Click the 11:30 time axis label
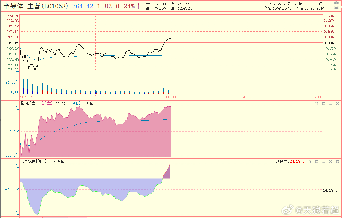The height and width of the screenshot is (218, 342). click(x=171, y=97)
